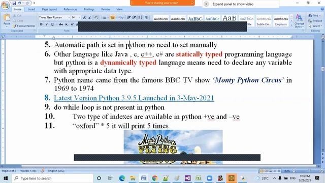This screenshot has height=183, width=325.
Task: Click the Replace button
Action: pos(315,21)
